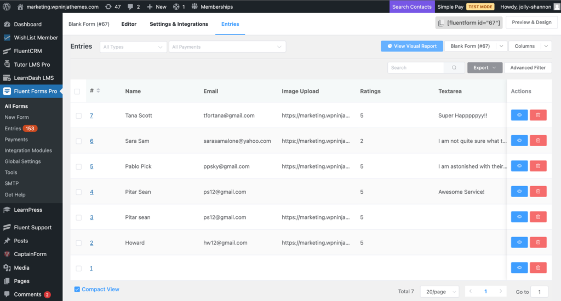
Task: Open Dashboard from the sidebar icon
Action: (x=7, y=24)
